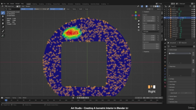Toggle radius pressure sensitivity icon
The height and width of the screenshot is (110, 196).
[48, 9]
